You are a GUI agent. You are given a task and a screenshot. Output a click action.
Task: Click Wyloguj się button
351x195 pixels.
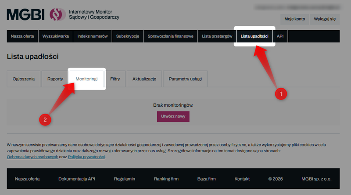click(x=325, y=19)
